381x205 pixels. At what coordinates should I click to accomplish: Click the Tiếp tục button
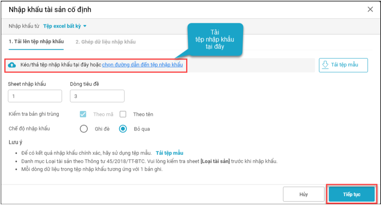pos(351,194)
